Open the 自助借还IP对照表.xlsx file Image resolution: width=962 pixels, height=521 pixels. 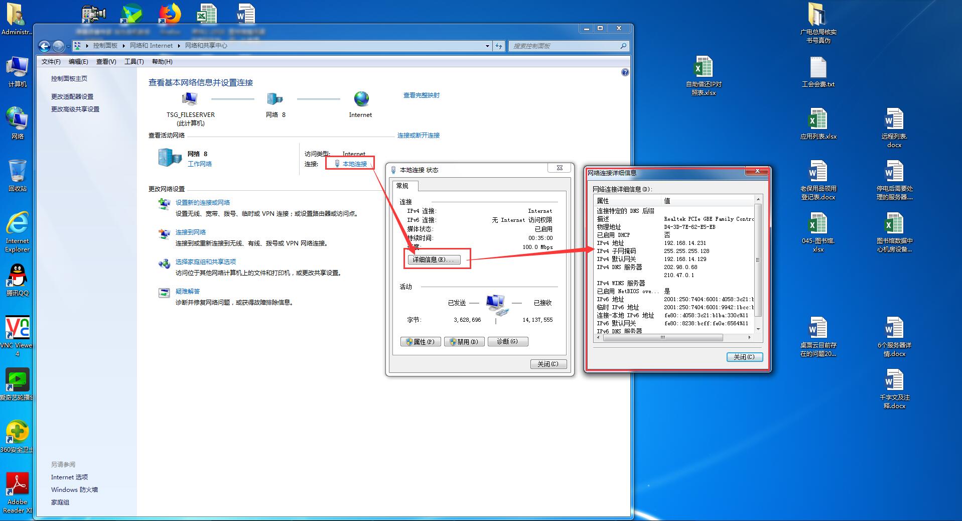(704, 76)
